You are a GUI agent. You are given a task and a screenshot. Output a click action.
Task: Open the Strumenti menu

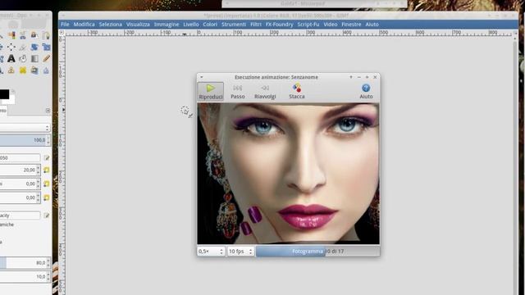pyautogui.click(x=234, y=25)
